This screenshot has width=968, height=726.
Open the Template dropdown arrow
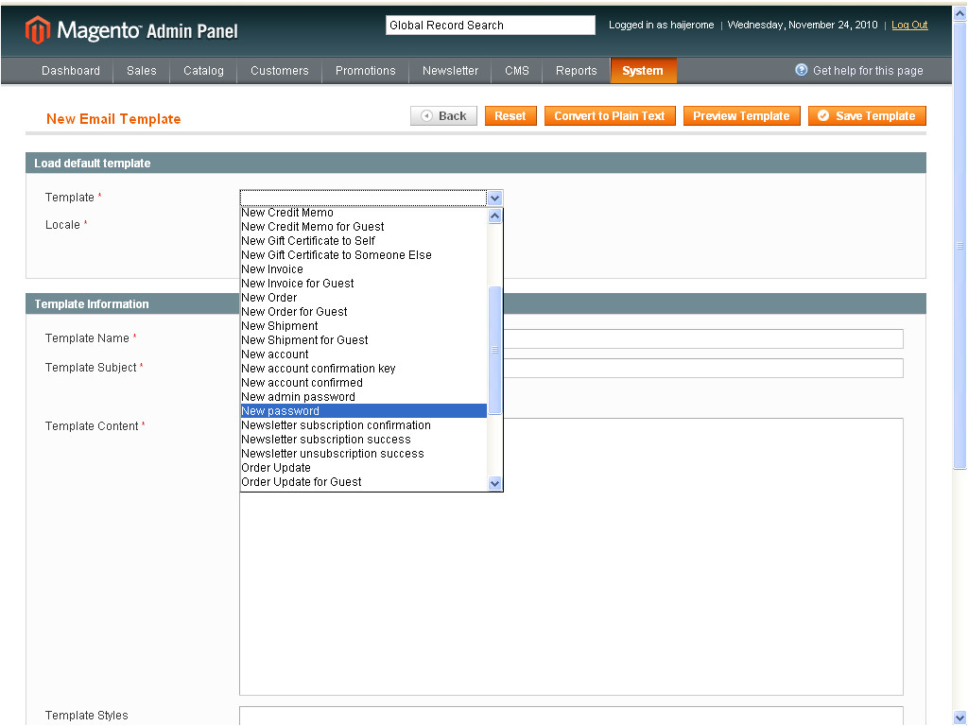pyautogui.click(x=494, y=199)
